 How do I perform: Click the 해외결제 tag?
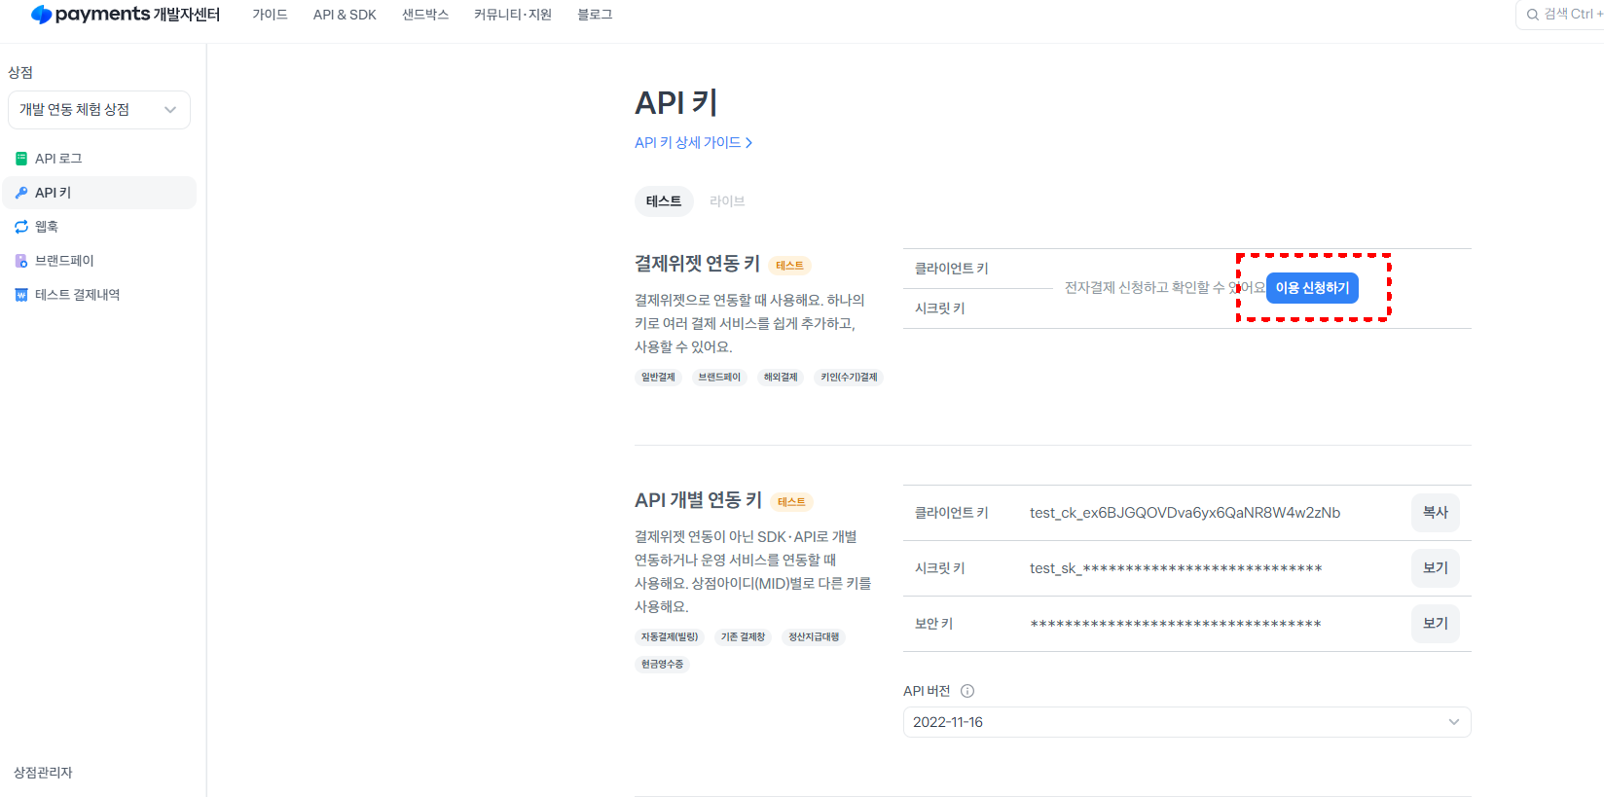pyautogui.click(x=781, y=378)
